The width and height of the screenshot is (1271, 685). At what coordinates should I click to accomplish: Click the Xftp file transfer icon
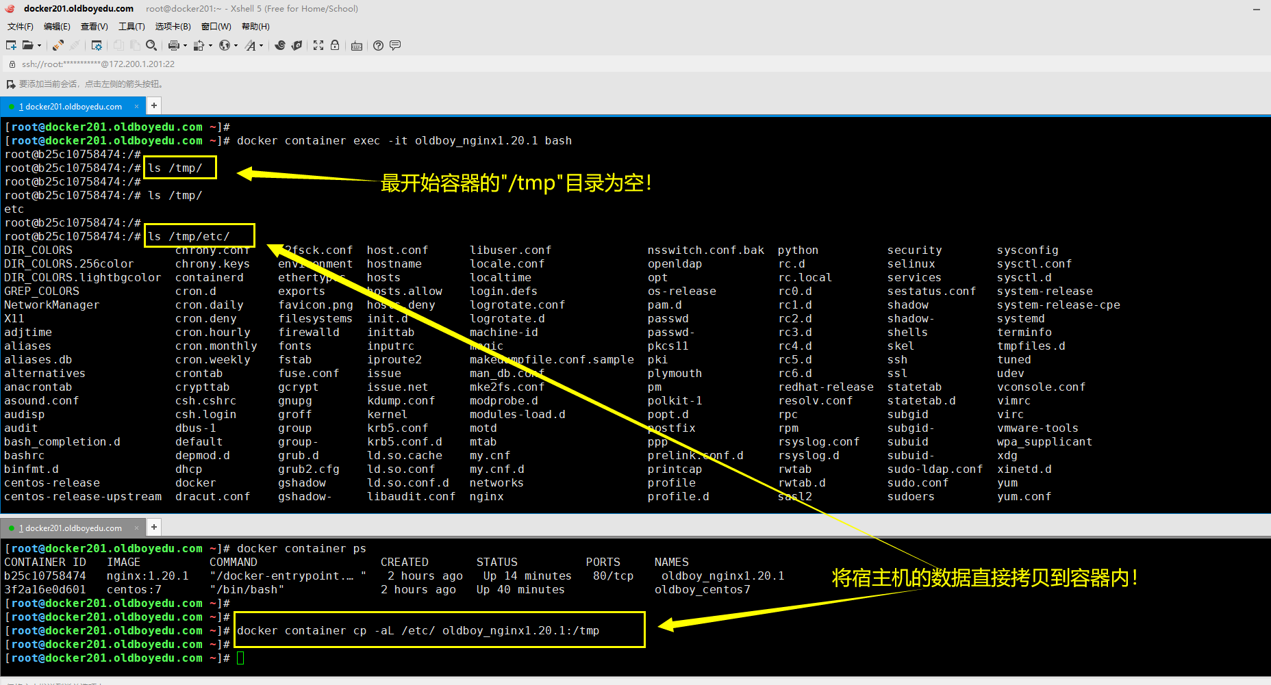pos(297,45)
